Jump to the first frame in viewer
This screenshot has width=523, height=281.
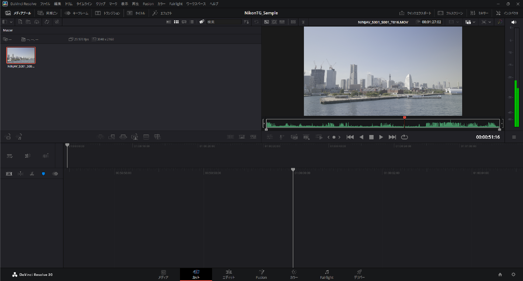coord(350,137)
